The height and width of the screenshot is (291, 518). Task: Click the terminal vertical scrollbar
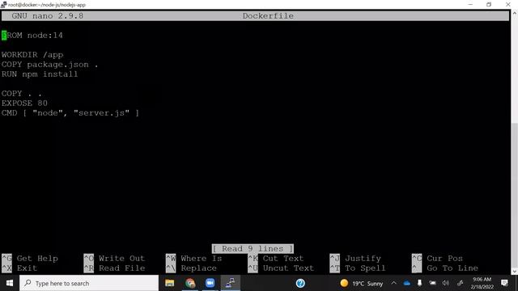click(515, 142)
